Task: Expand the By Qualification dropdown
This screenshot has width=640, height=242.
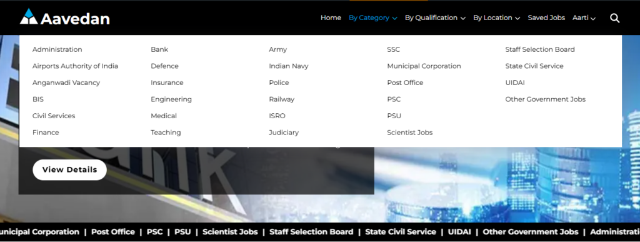Action: click(435, 18)
